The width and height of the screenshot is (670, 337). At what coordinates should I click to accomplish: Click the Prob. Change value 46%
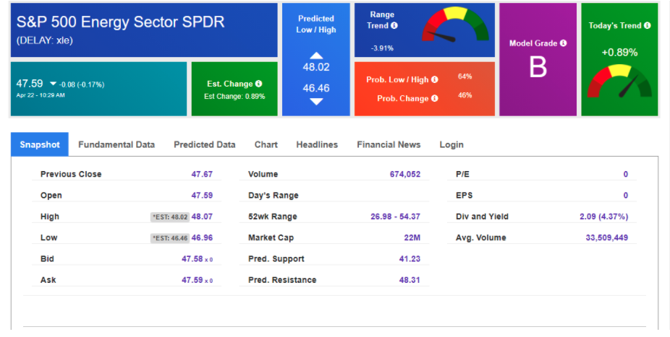pos(465,95)
